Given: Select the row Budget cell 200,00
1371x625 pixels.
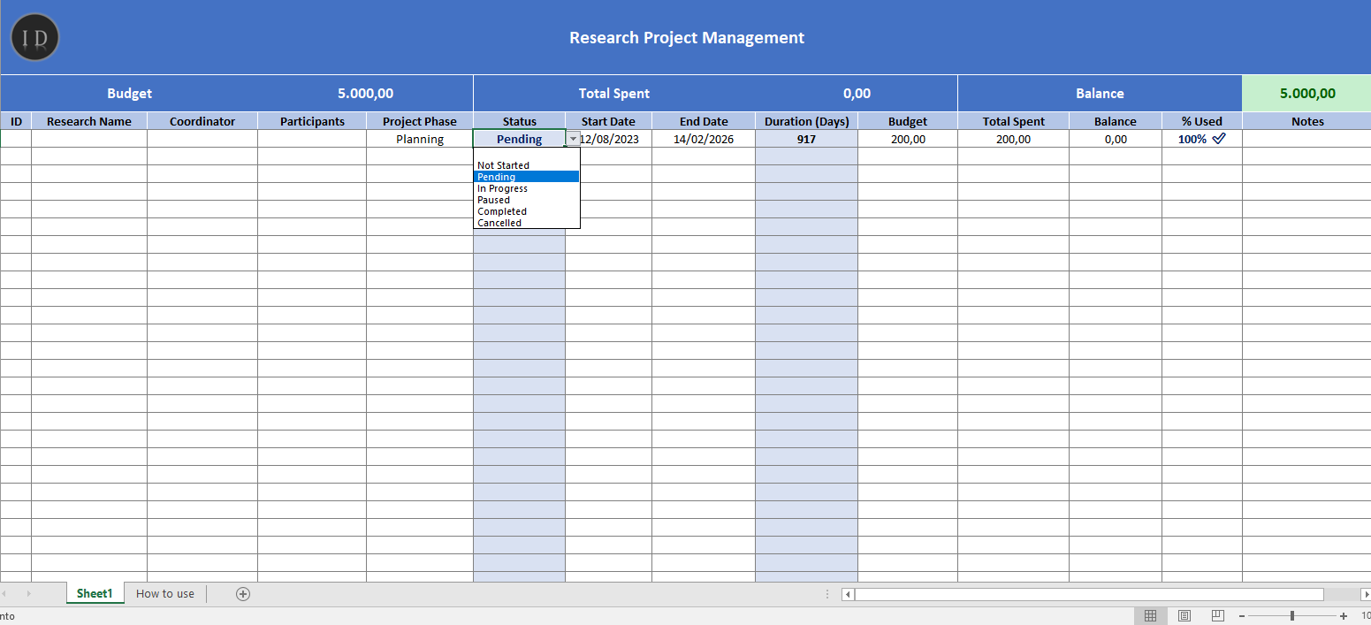Looking at the screenshot, I should point(908,139).
